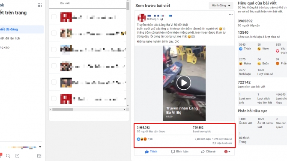Image resolution: width=287 pixels, height=161 pixels.
Task: Click the 1.228 lượt chia sẻ link
Action: click(x=222, y=139)
